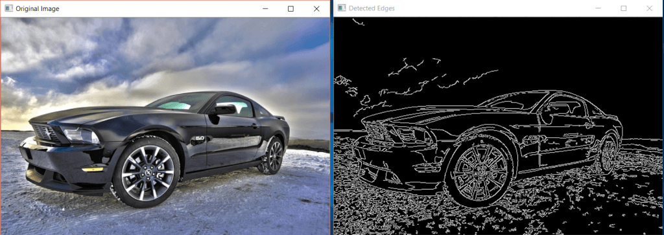Screen dimensions: 664x235
Task: Click the rear wheel outline in Detected Edges
Action: [x=608, y=155]
